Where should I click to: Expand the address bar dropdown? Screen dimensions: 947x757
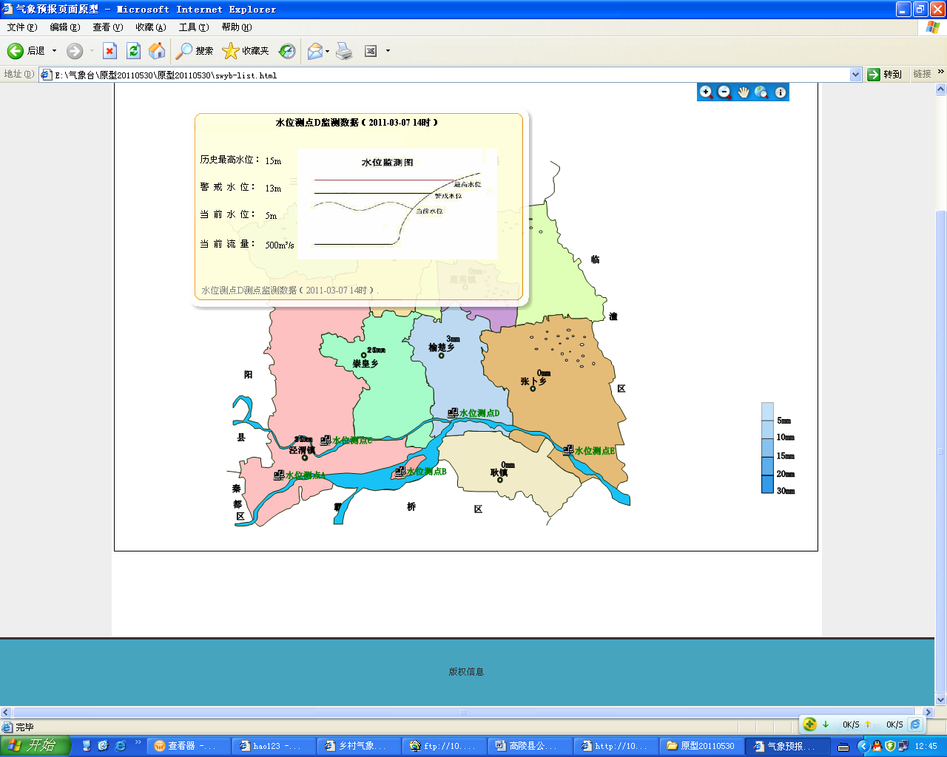856,75
